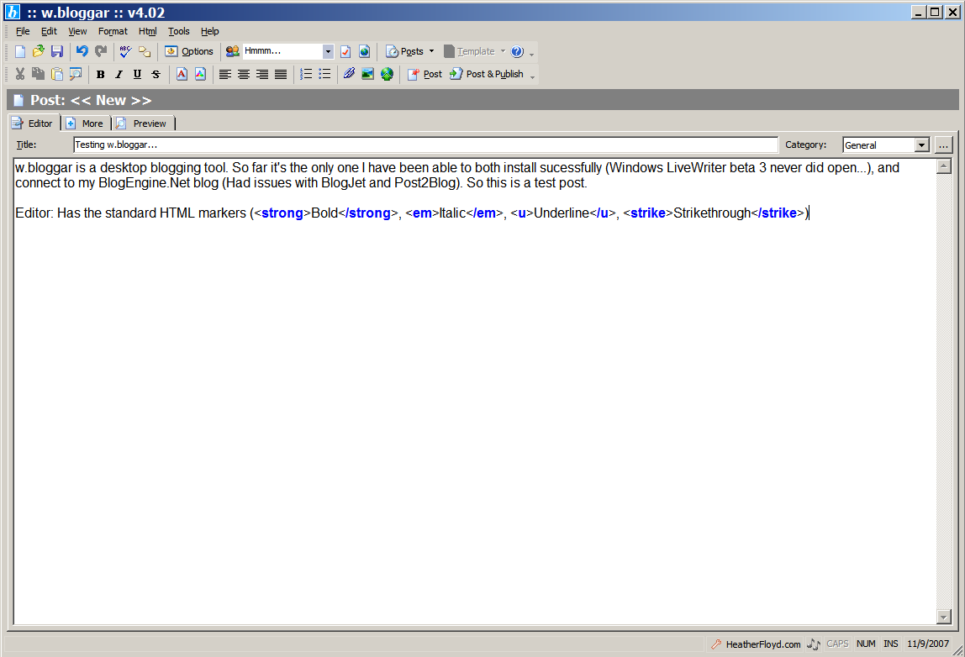Paste from clipboard icon
965x657 pixels.
(57, 75)
